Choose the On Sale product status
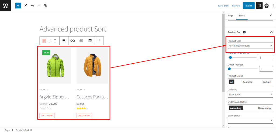The image size is (276, 132). (x=267, y=82)
